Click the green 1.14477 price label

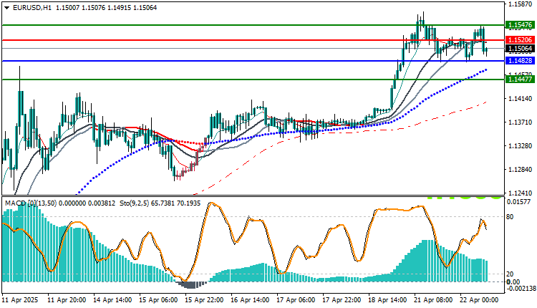click(x=521, y=80)
